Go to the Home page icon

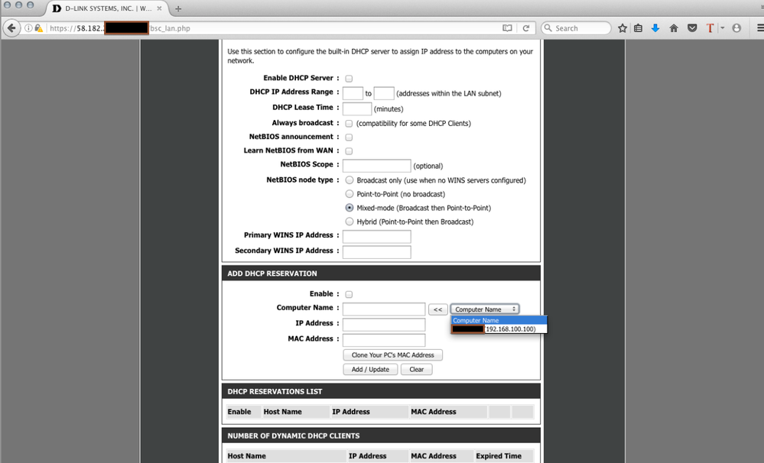click(x=674, y=28)
